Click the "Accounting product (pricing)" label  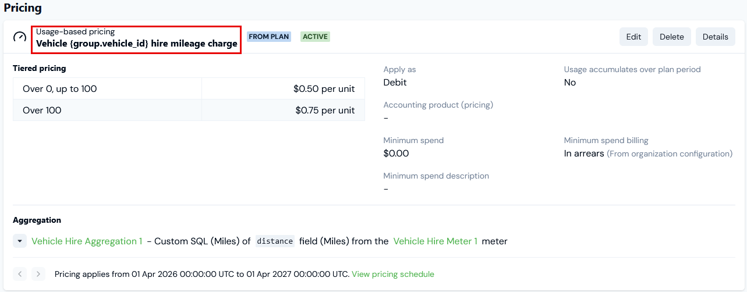click(438, 105)
